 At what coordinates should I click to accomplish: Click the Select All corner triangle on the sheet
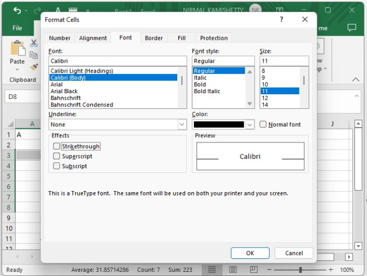(10, 124)
